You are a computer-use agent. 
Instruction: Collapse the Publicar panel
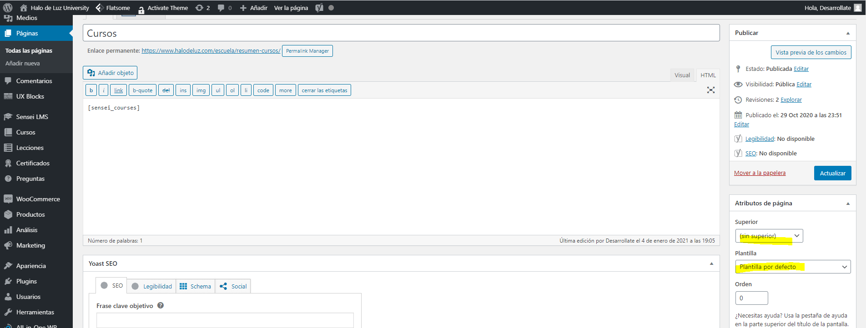pos(848,33)
